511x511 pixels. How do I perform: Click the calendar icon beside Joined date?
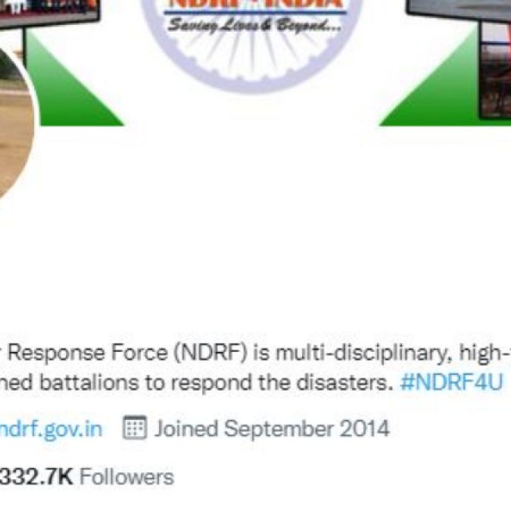(x=134, y=427)
